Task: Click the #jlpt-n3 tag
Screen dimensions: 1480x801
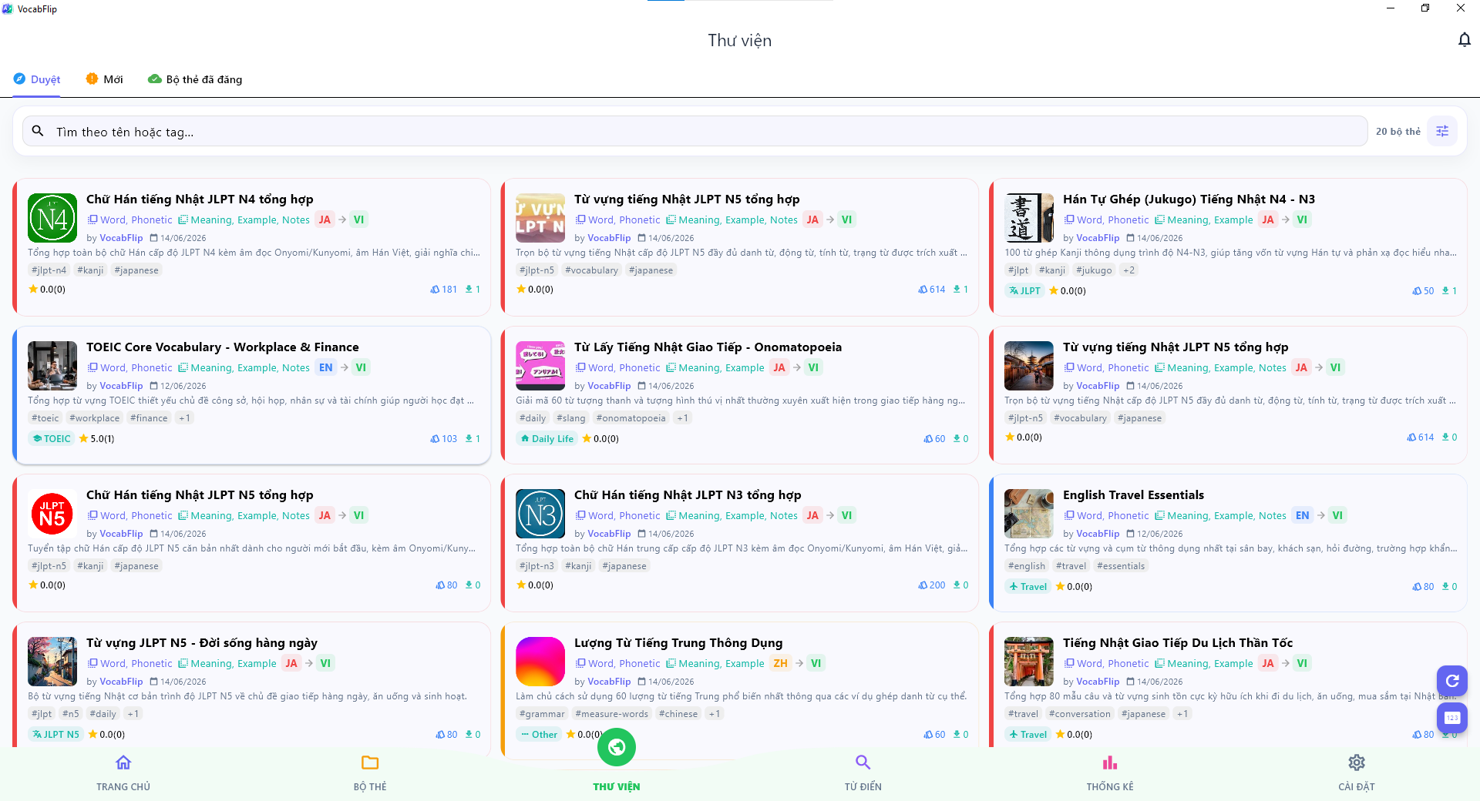Action: pos(536,566)
